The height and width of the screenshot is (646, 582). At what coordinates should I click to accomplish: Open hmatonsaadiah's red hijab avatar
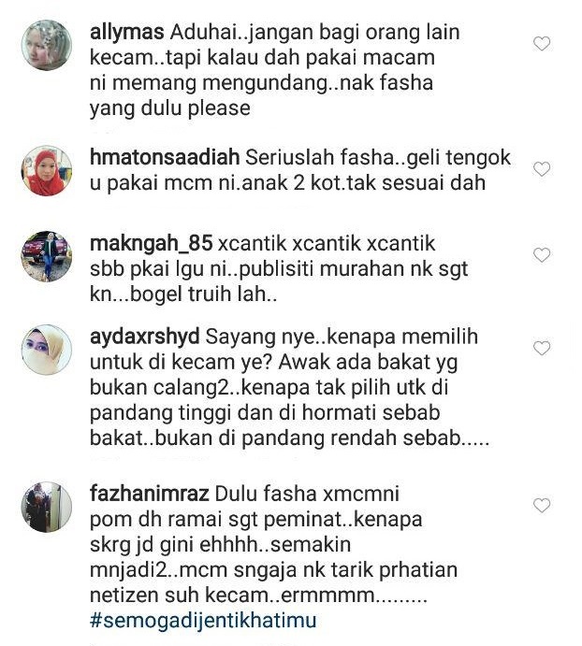click(x=47, y=170)
